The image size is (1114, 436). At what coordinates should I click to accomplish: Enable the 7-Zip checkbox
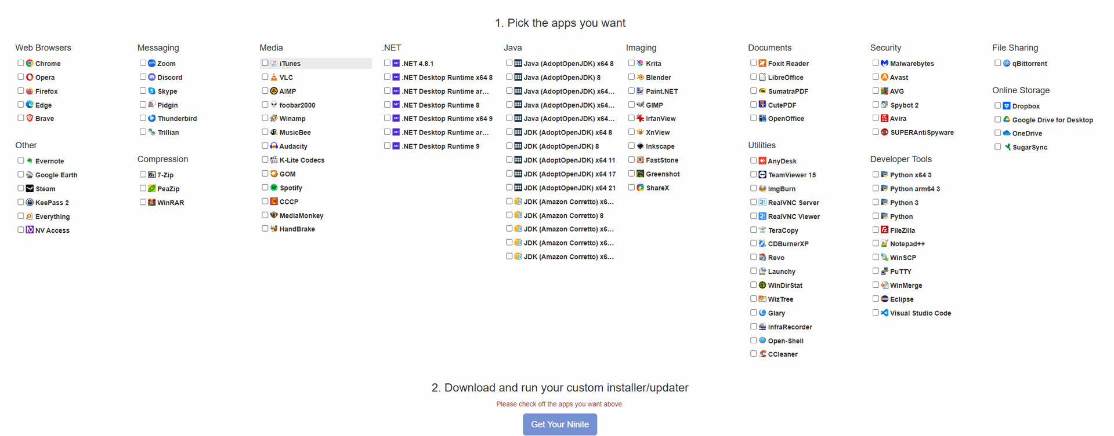[x=143, y=174]
